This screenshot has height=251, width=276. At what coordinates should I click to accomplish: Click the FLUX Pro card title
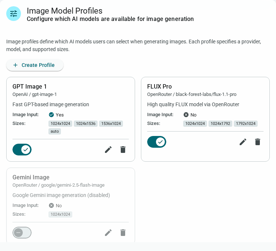coord(160,87)
